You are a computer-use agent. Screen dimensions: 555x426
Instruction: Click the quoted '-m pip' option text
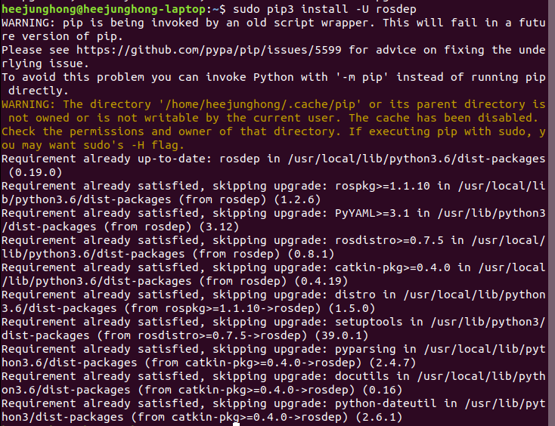coord(362,77)
